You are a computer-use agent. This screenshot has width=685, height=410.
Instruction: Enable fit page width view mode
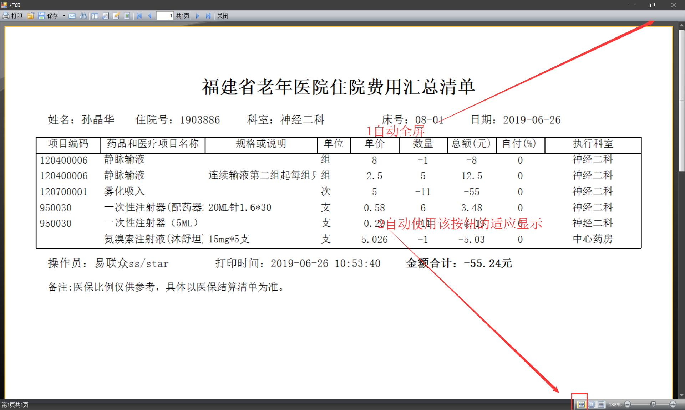581,404
